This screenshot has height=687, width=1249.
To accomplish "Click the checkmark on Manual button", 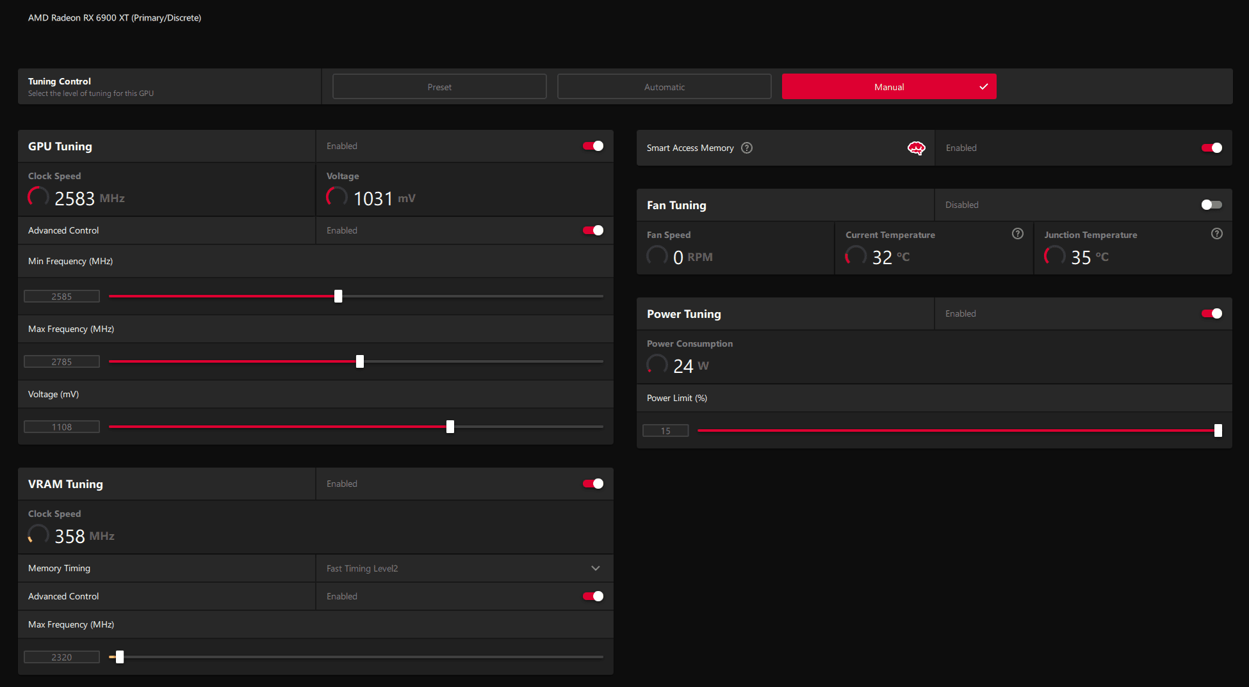I will pos(984,87).
